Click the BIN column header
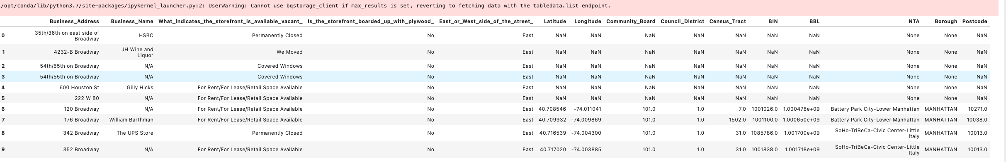The height and width of the screenshot is (162, 1006). tap(773, 21)
